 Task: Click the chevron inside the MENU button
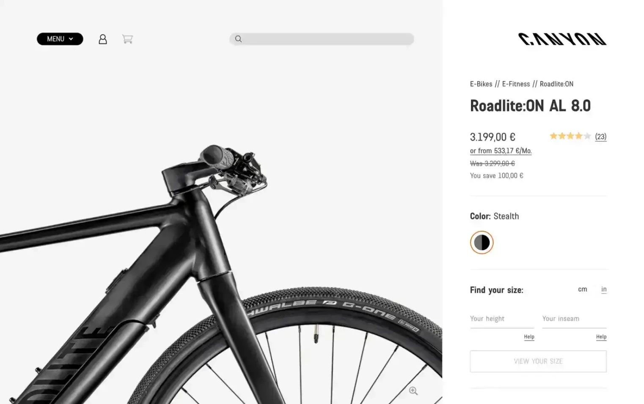coord(71,39)
